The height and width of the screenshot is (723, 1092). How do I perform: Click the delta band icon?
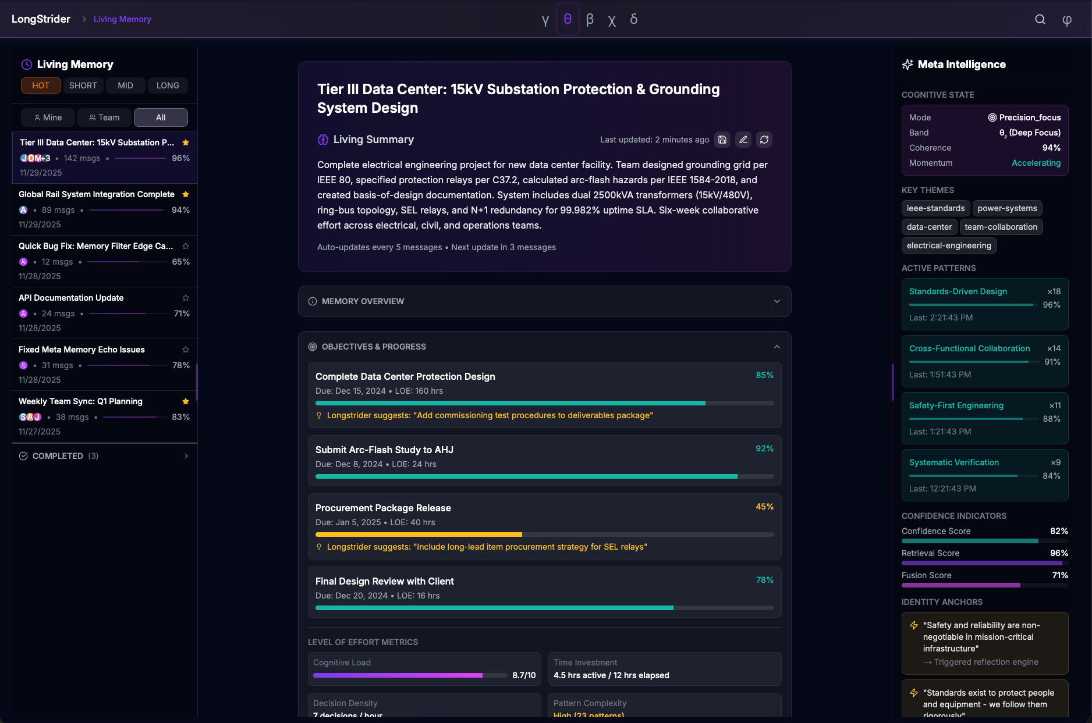point(634,19)
